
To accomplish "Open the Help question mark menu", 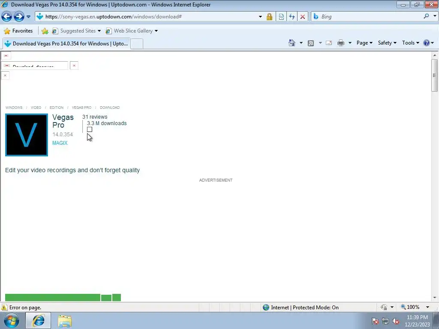I will tap(428, 43).
